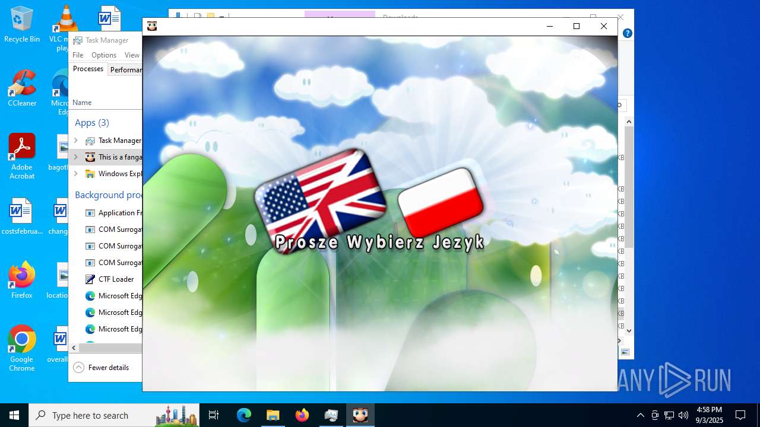Open volume control tray icon

coord(683,415)
